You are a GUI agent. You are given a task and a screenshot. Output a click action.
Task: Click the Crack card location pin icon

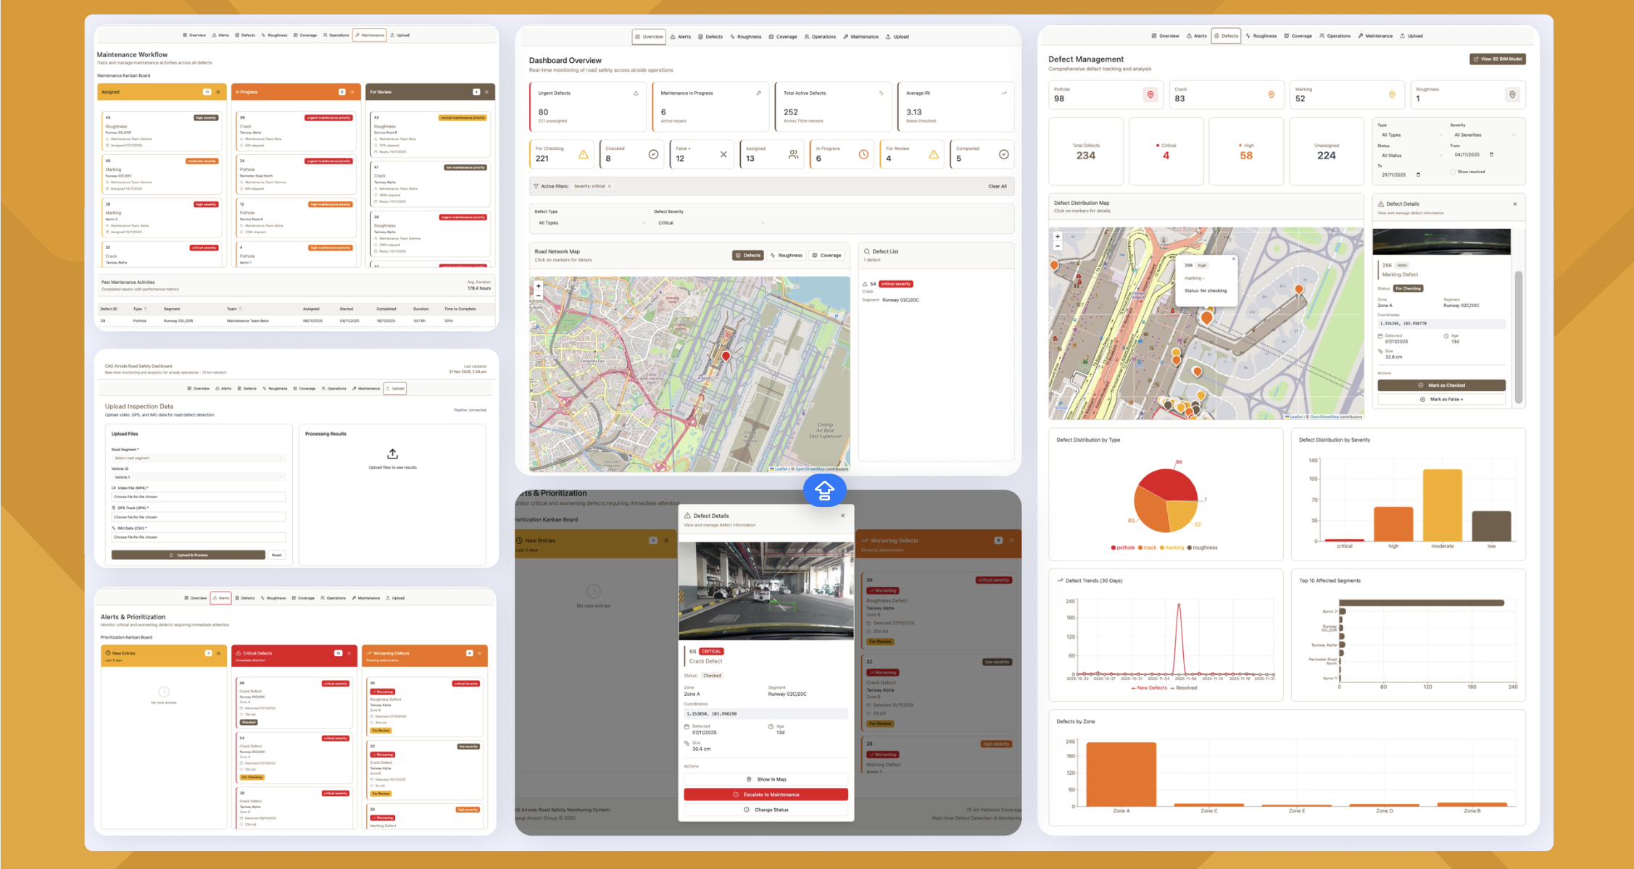point(1271,95)
